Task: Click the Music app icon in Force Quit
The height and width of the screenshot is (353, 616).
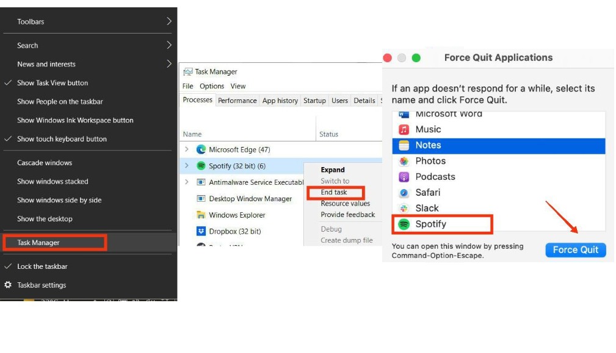Action: tap(404, 129)
